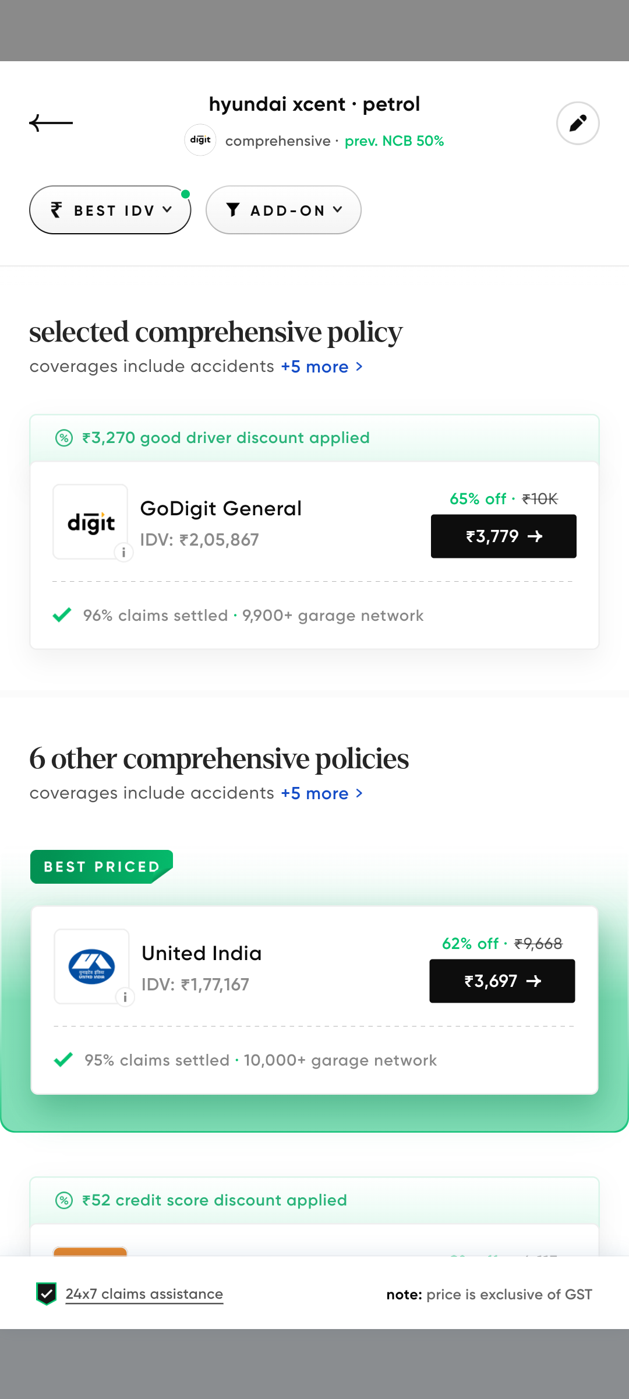The width and height of the screenshot is (629, 1399).
Task: Tap the good driver discount percent icon
Action: [x=64, y=438]
